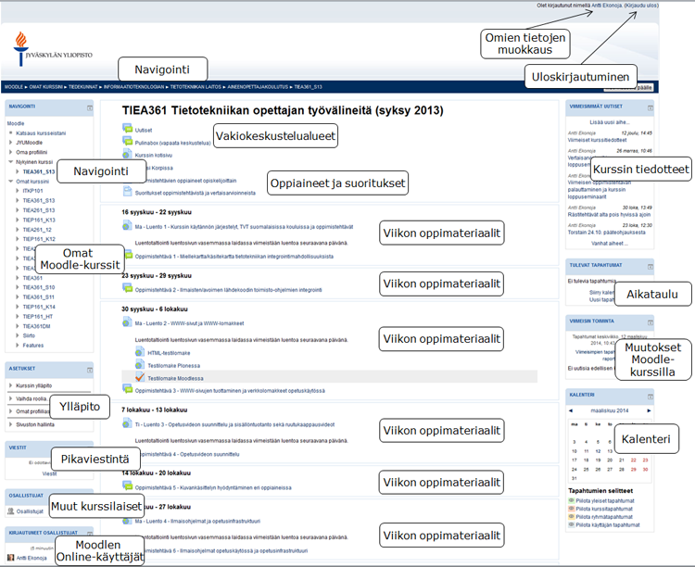Toggle Piilota ryhmätapahtumat eye icon
The width and height of the screenshot is (695, 567).
click(x=572, y=516)
